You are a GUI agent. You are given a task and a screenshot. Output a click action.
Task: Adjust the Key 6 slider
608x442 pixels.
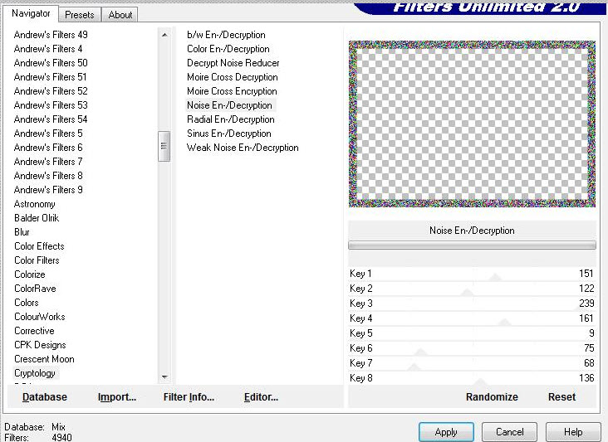click(x=472, y=348)
